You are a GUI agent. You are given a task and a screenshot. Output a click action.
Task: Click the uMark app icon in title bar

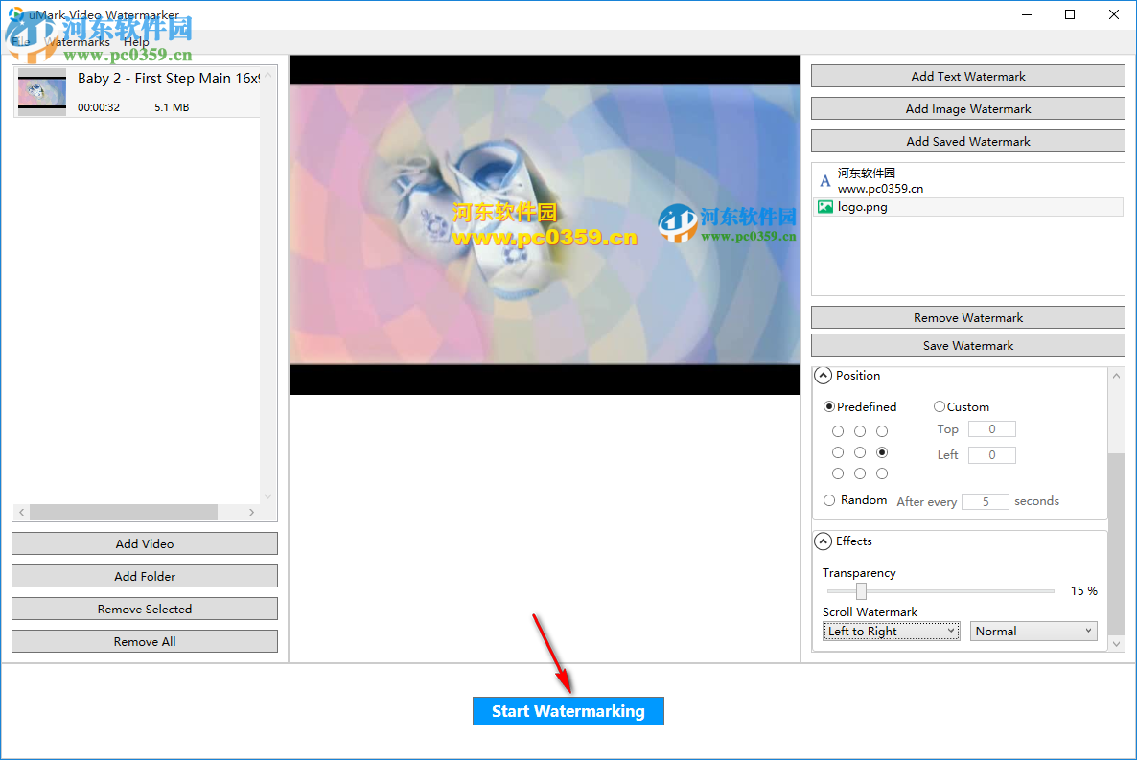[x=13, y=14]
